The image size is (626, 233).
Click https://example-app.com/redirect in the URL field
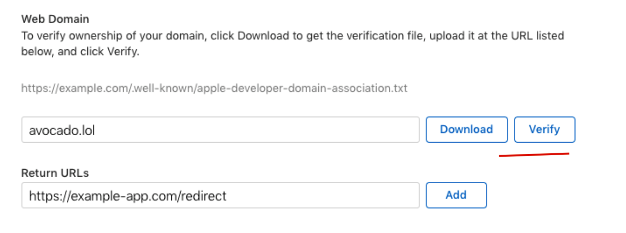(127, 195)
